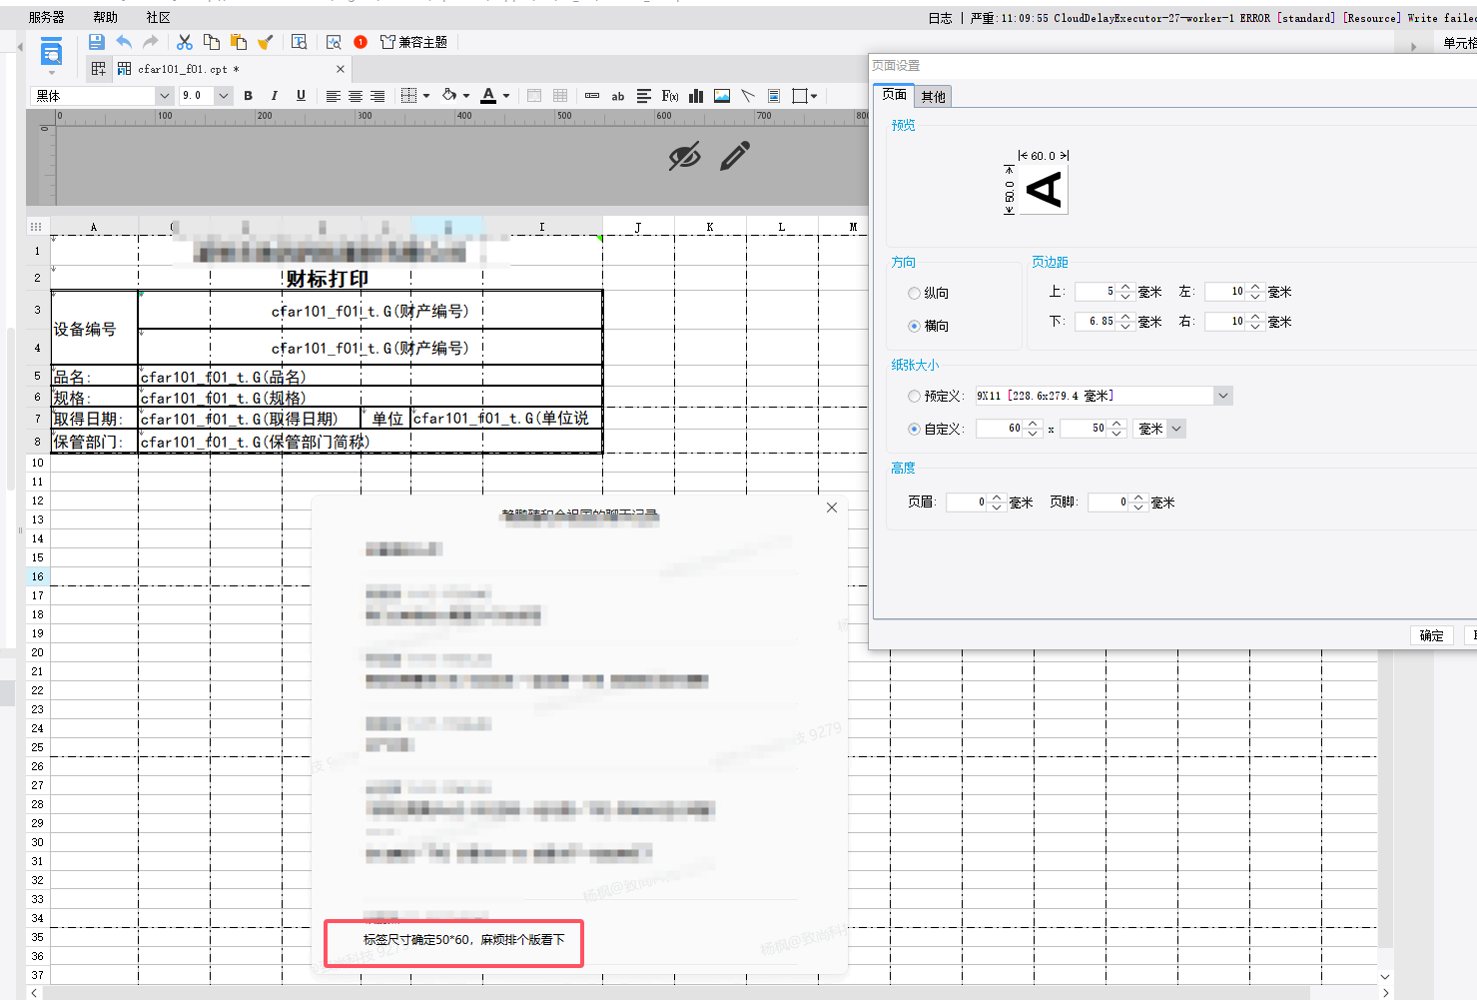Click the 确定 button
The image size is (1477, 1000).
coord(1432,635)
